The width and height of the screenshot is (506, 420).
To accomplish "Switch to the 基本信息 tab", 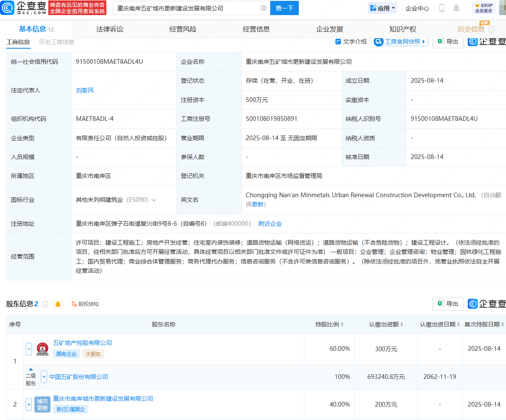I will point(36,29).
